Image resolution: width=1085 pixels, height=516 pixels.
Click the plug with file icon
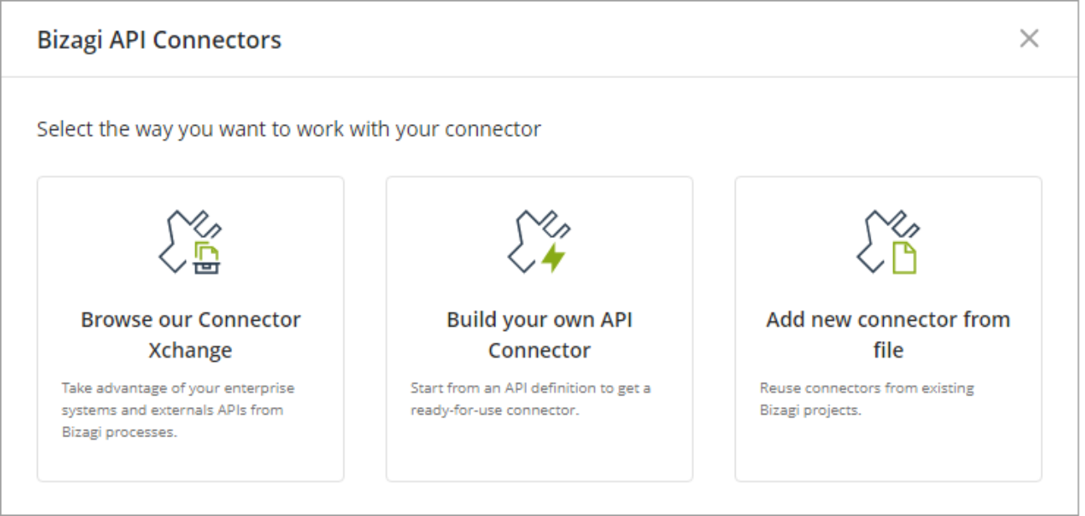pyautogui.click(x=888, y=242)
